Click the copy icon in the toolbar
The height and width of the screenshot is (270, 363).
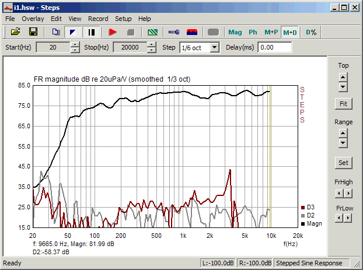point(55,31)
